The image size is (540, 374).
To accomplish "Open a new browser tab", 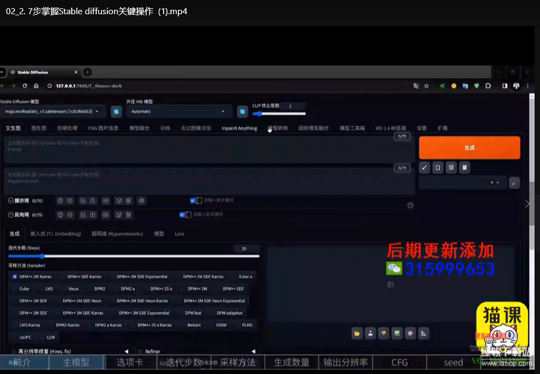I will click(87, 72).
